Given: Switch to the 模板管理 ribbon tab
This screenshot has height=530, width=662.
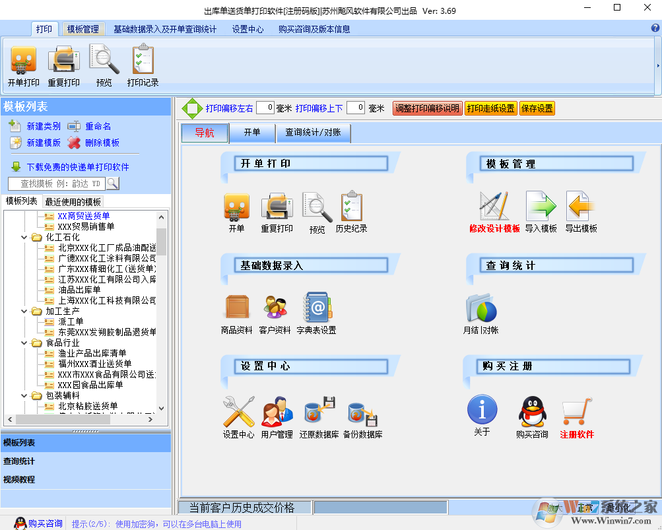Looking at the screenshot, I should tap(83, 28).
